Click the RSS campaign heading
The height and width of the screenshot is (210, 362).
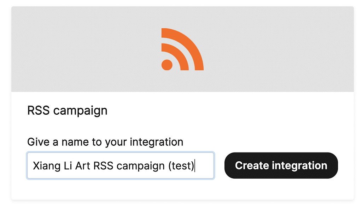pos(67,110)
